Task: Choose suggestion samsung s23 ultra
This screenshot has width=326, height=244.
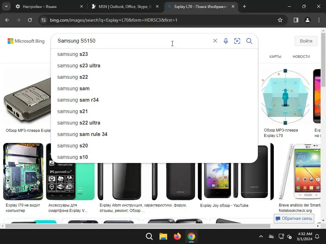Action: pos(154,65)
